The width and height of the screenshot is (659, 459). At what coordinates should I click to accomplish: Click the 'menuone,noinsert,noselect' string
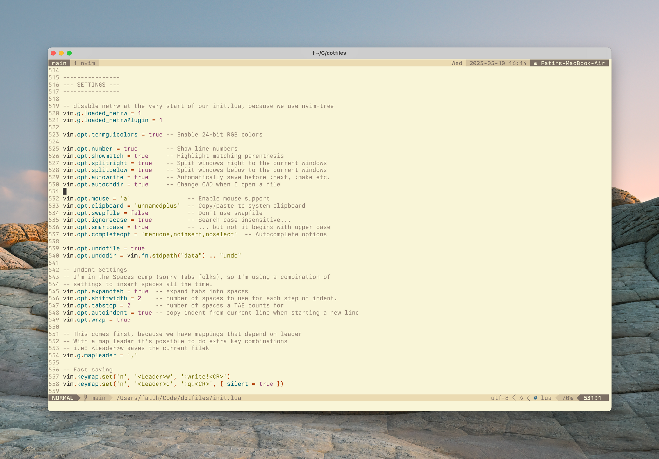[x=189, y=234]
